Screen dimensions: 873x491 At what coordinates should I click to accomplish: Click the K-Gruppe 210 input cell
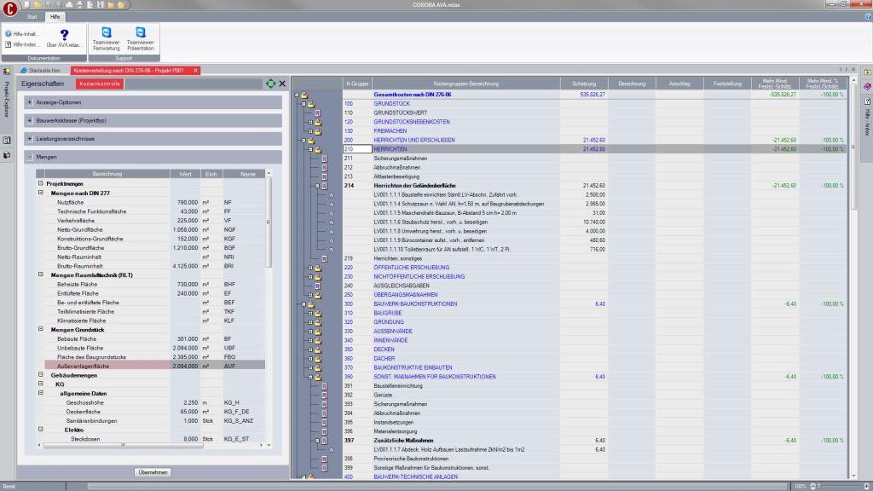click(x=356, y=148)
